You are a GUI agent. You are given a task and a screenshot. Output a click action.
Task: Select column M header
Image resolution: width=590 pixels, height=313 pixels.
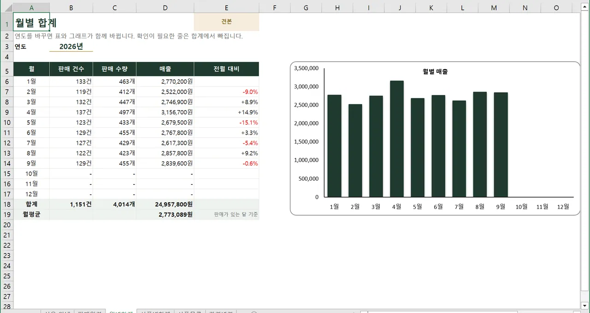pos(494,8)
